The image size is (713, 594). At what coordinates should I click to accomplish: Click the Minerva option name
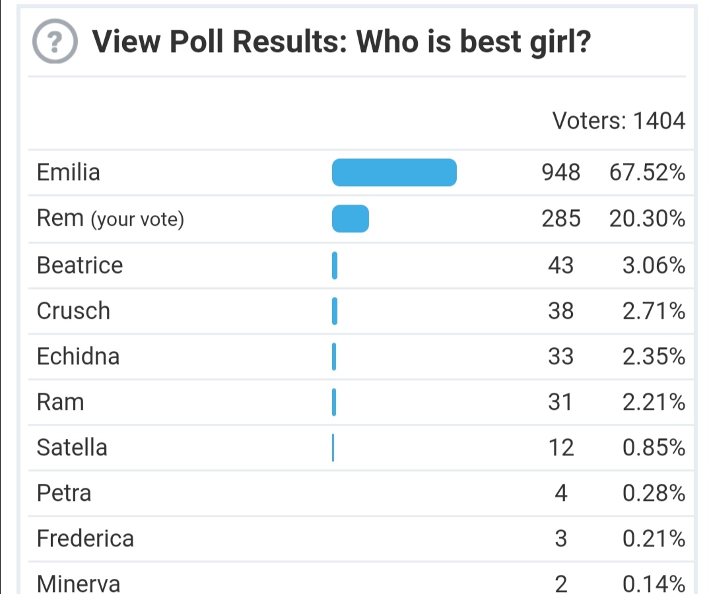[79, 583]
